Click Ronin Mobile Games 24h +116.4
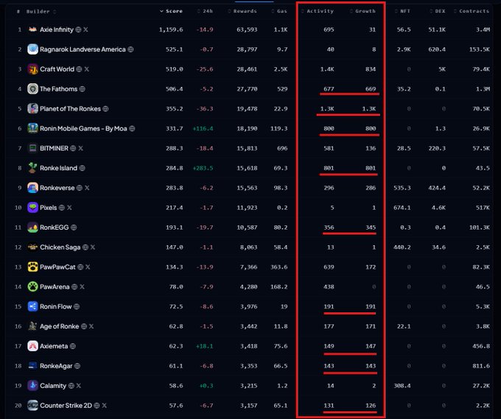Screen dimensions: 501x419 pyautogui.click(x=203, y=129)
